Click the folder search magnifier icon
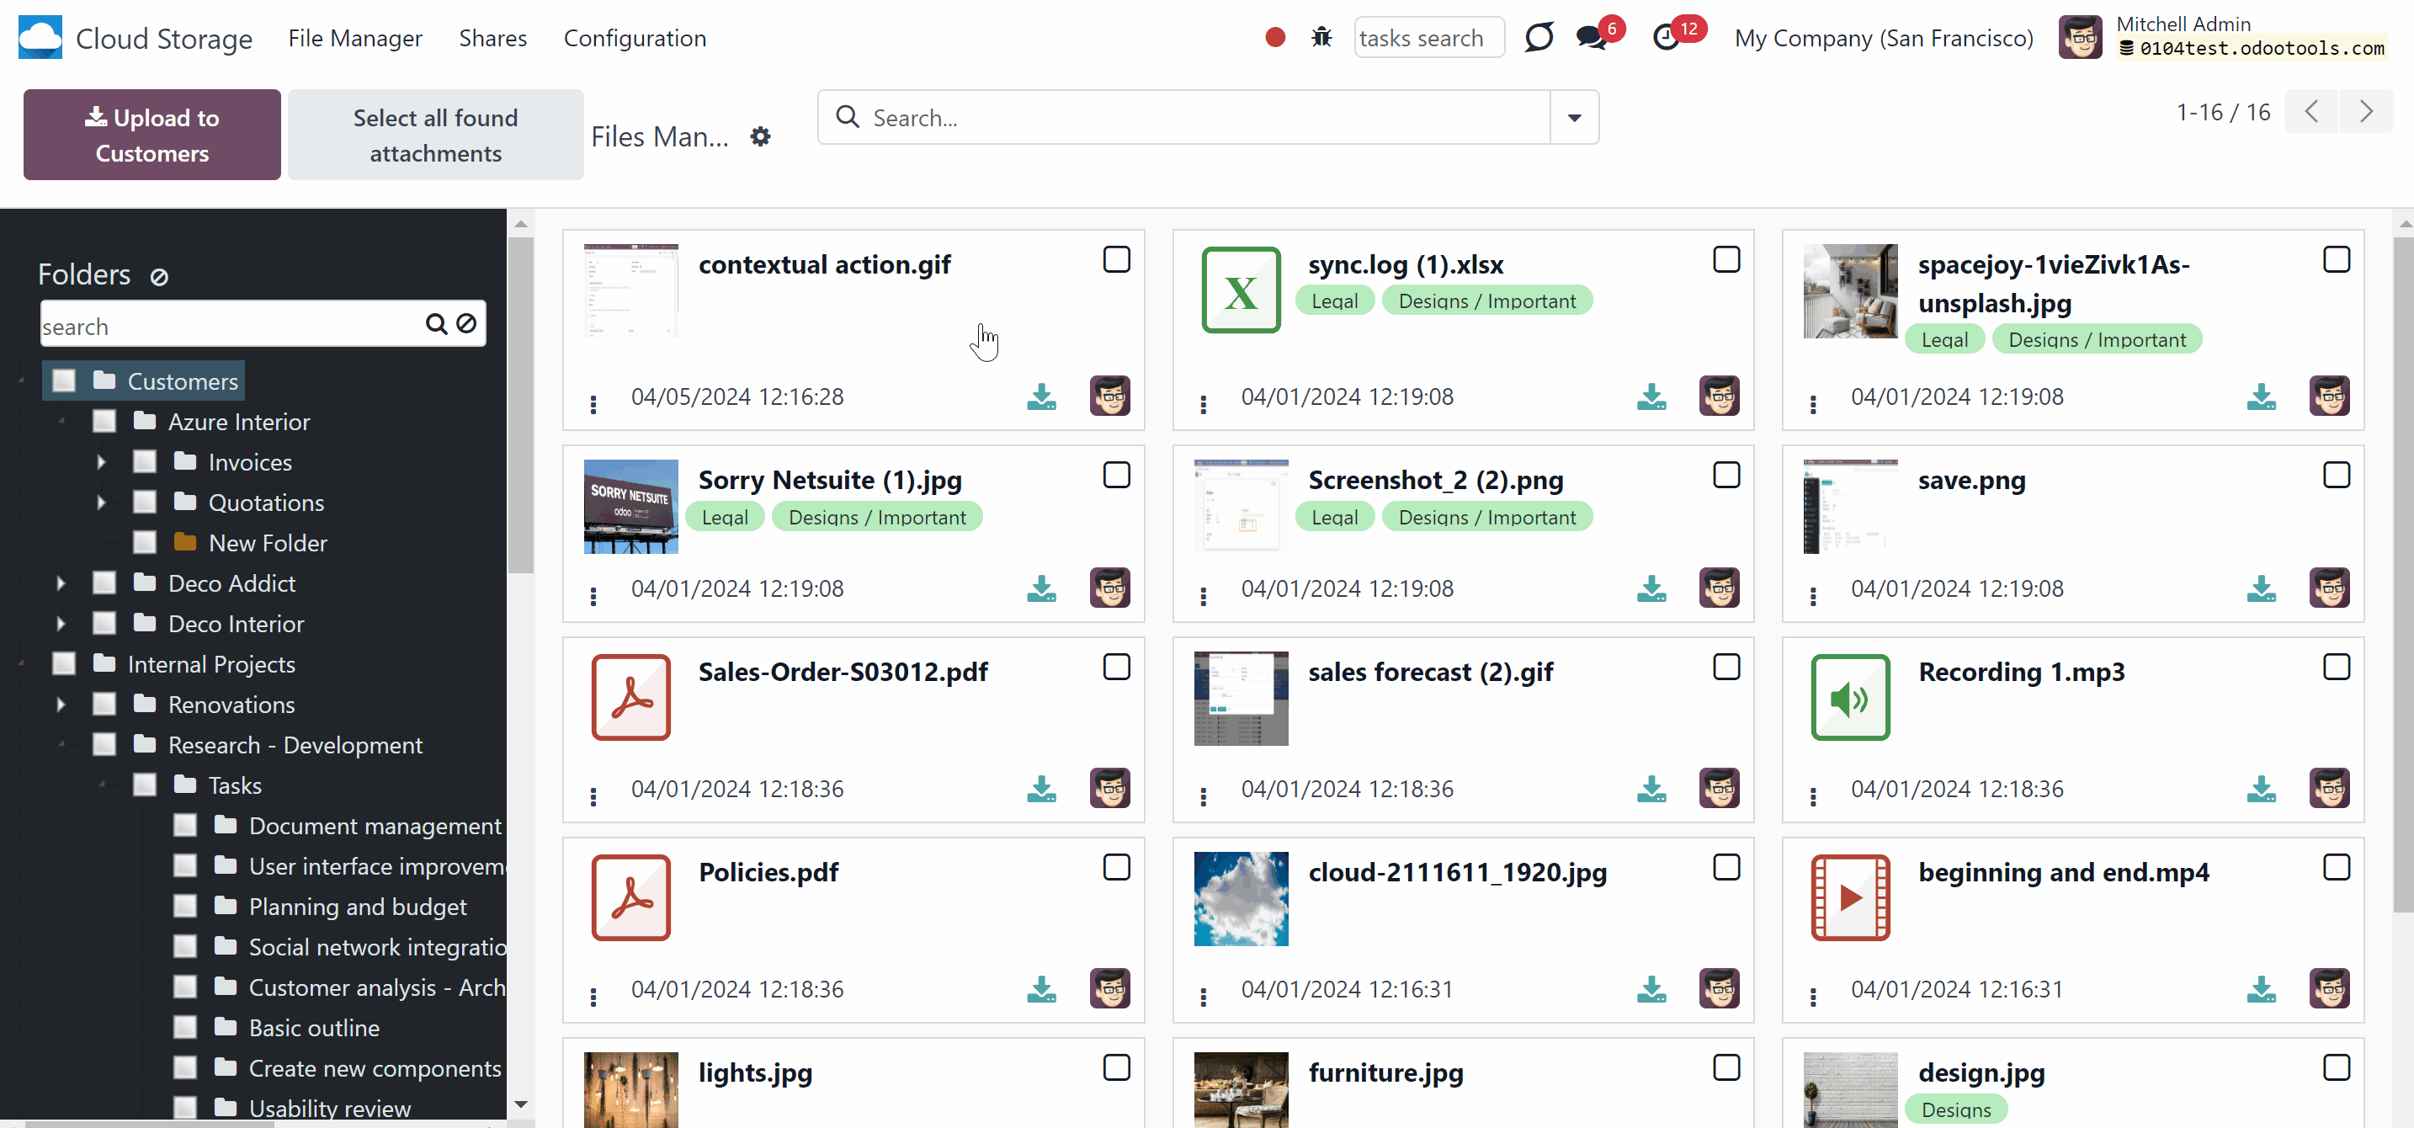This screenshot has width=2414, height=1128. (436, 324)
